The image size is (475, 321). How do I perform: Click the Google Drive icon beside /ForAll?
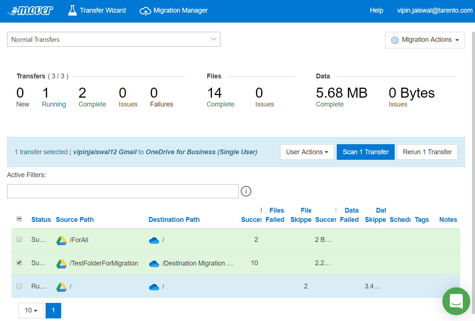[x=62, y=240]
